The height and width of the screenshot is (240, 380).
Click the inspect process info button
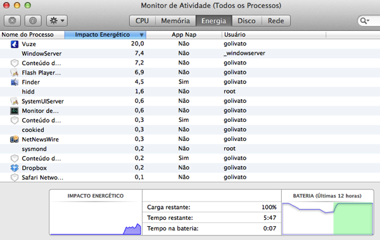(33, 21)
